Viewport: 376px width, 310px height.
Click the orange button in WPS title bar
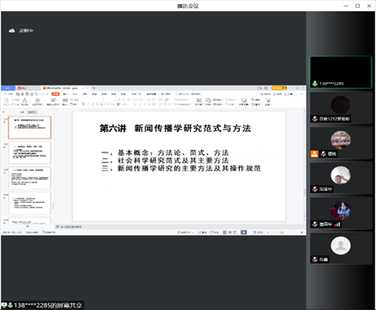tap(279, 88)
